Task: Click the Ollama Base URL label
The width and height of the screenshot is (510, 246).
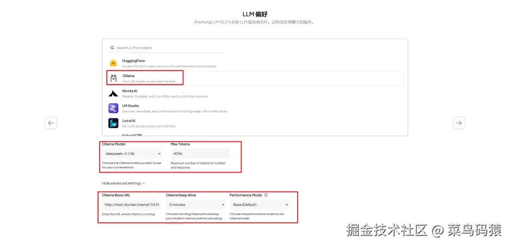Action: (x=116, y=195)
